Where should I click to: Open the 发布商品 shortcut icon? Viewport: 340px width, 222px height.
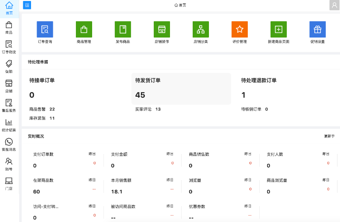coord(123,30)
